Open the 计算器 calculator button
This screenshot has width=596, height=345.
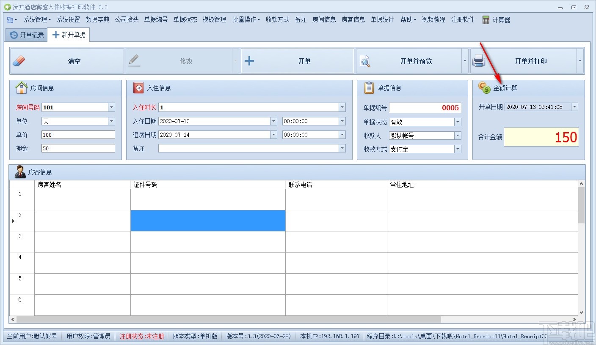coord(496,20)
